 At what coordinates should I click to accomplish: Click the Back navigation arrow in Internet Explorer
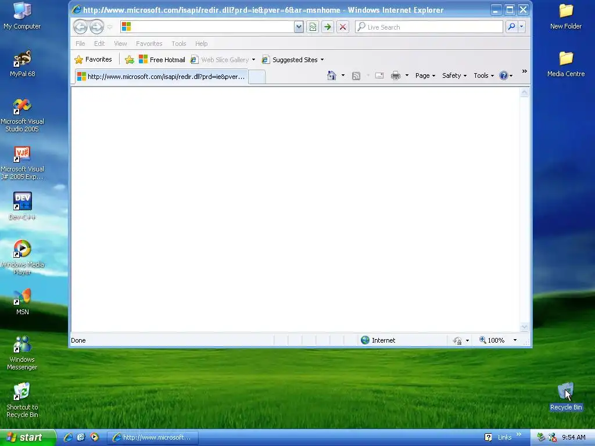tap(80, 27)
